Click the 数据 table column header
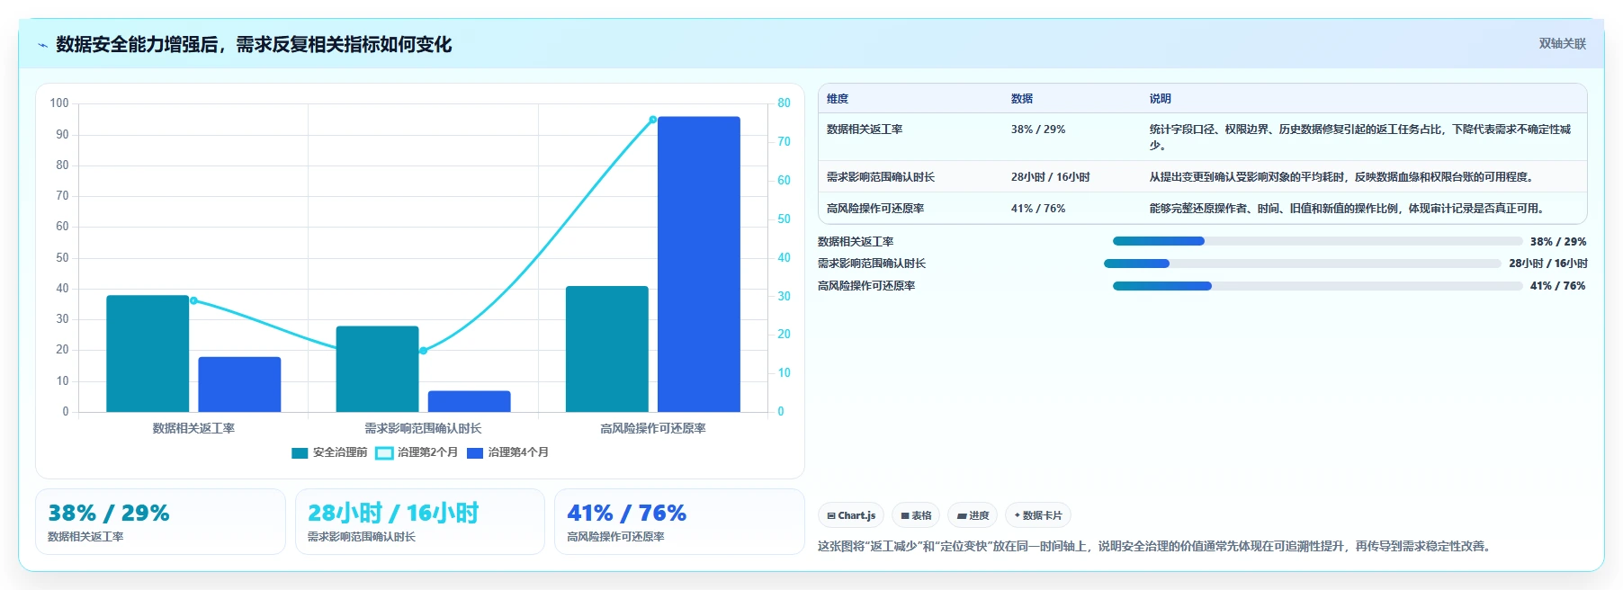Screen dimensions: 1623x590 point(1021,99)
